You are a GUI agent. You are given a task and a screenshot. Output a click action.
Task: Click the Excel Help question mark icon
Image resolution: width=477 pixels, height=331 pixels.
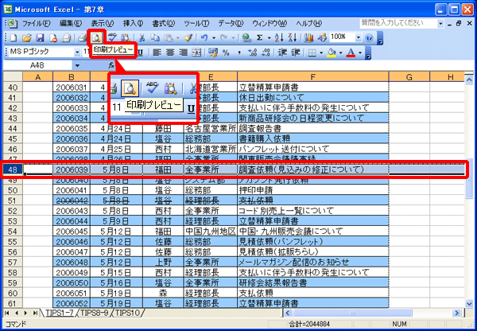coord(369,37)
